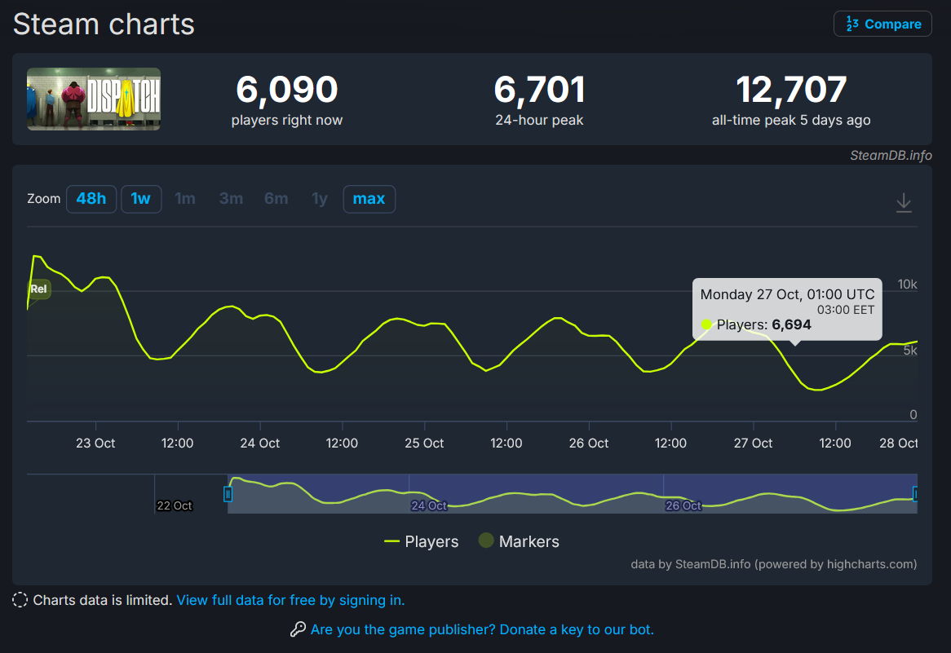
Task: Click the highlighted navigator range area
Action: pyautogui.click(x=572, y=493)
